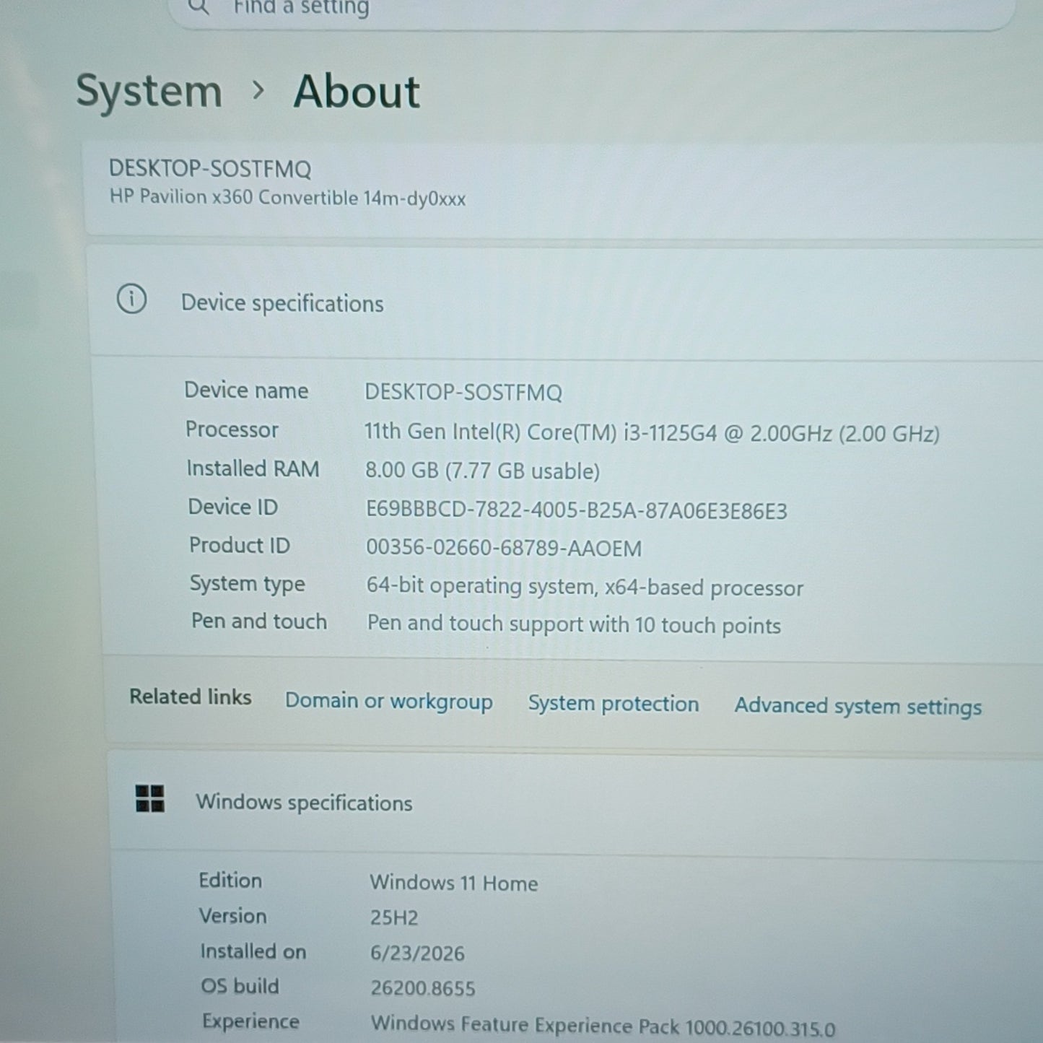Select the Device ID value E69BBBCD

577,510
